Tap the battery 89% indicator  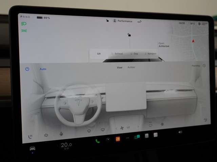pyautogui.click(x=43, y=18)
